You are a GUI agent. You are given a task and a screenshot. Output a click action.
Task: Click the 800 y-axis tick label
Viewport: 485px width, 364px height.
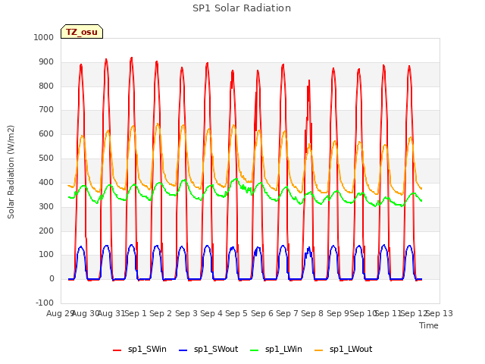[46, 86]
